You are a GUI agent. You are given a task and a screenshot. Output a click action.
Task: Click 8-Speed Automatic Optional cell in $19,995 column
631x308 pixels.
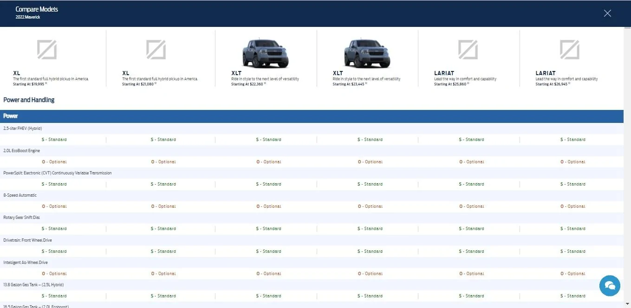[x=54, y=206]
